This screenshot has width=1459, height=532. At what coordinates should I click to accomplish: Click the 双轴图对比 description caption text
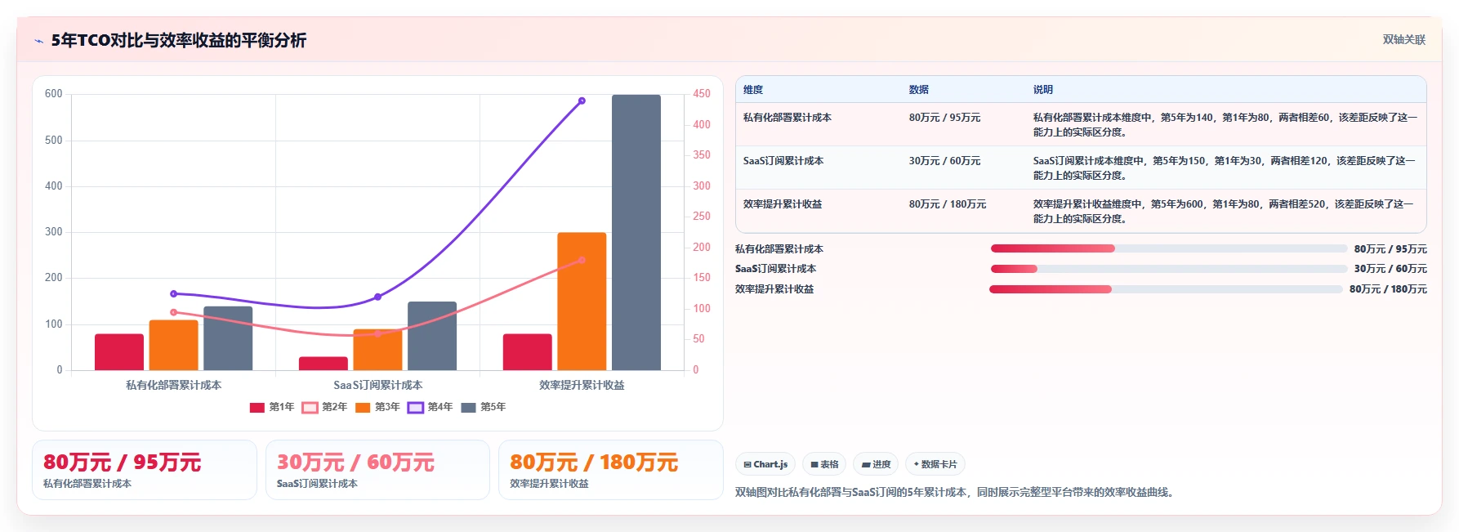coord(954,492)
